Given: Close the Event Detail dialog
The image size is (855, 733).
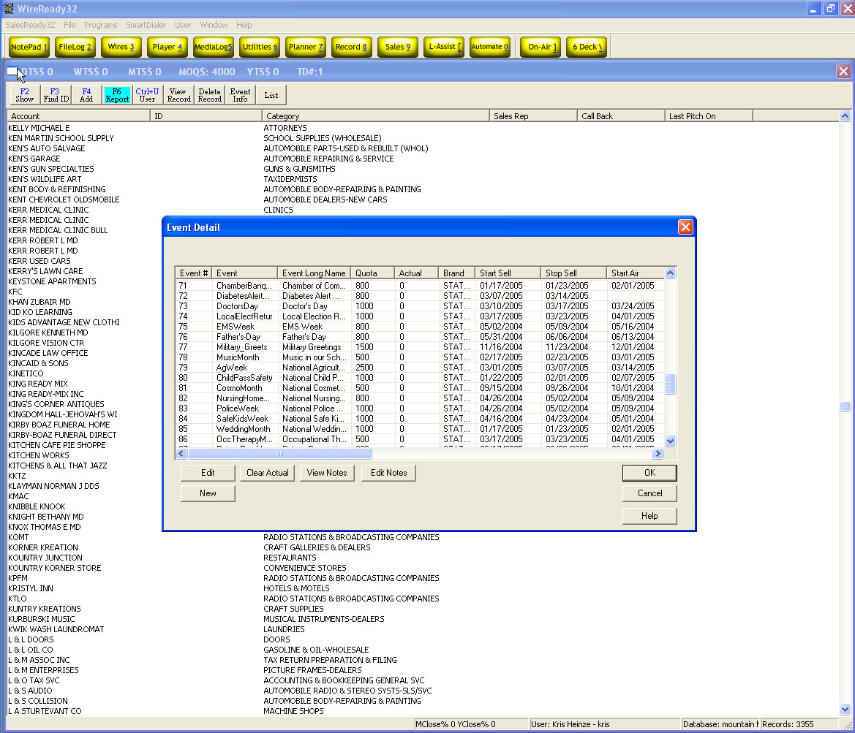Looking at the screenshot, I should click(685, 227).
